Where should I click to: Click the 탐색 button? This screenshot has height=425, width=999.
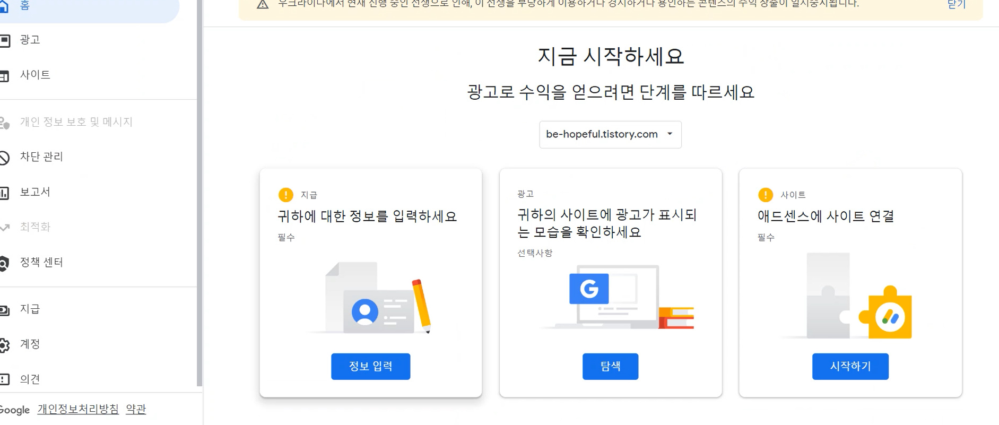coord(610,367)
